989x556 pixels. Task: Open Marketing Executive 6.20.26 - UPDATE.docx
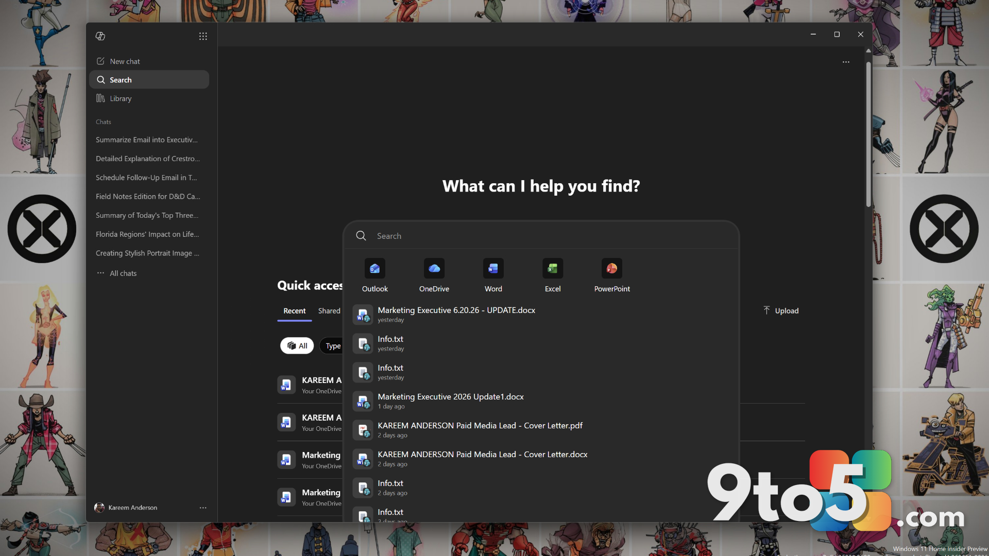click(541, 315)
